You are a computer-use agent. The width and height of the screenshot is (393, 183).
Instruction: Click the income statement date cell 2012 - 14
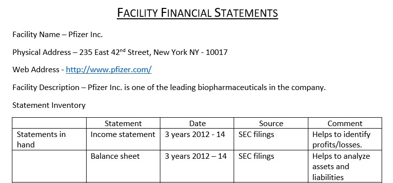point(197,139)
